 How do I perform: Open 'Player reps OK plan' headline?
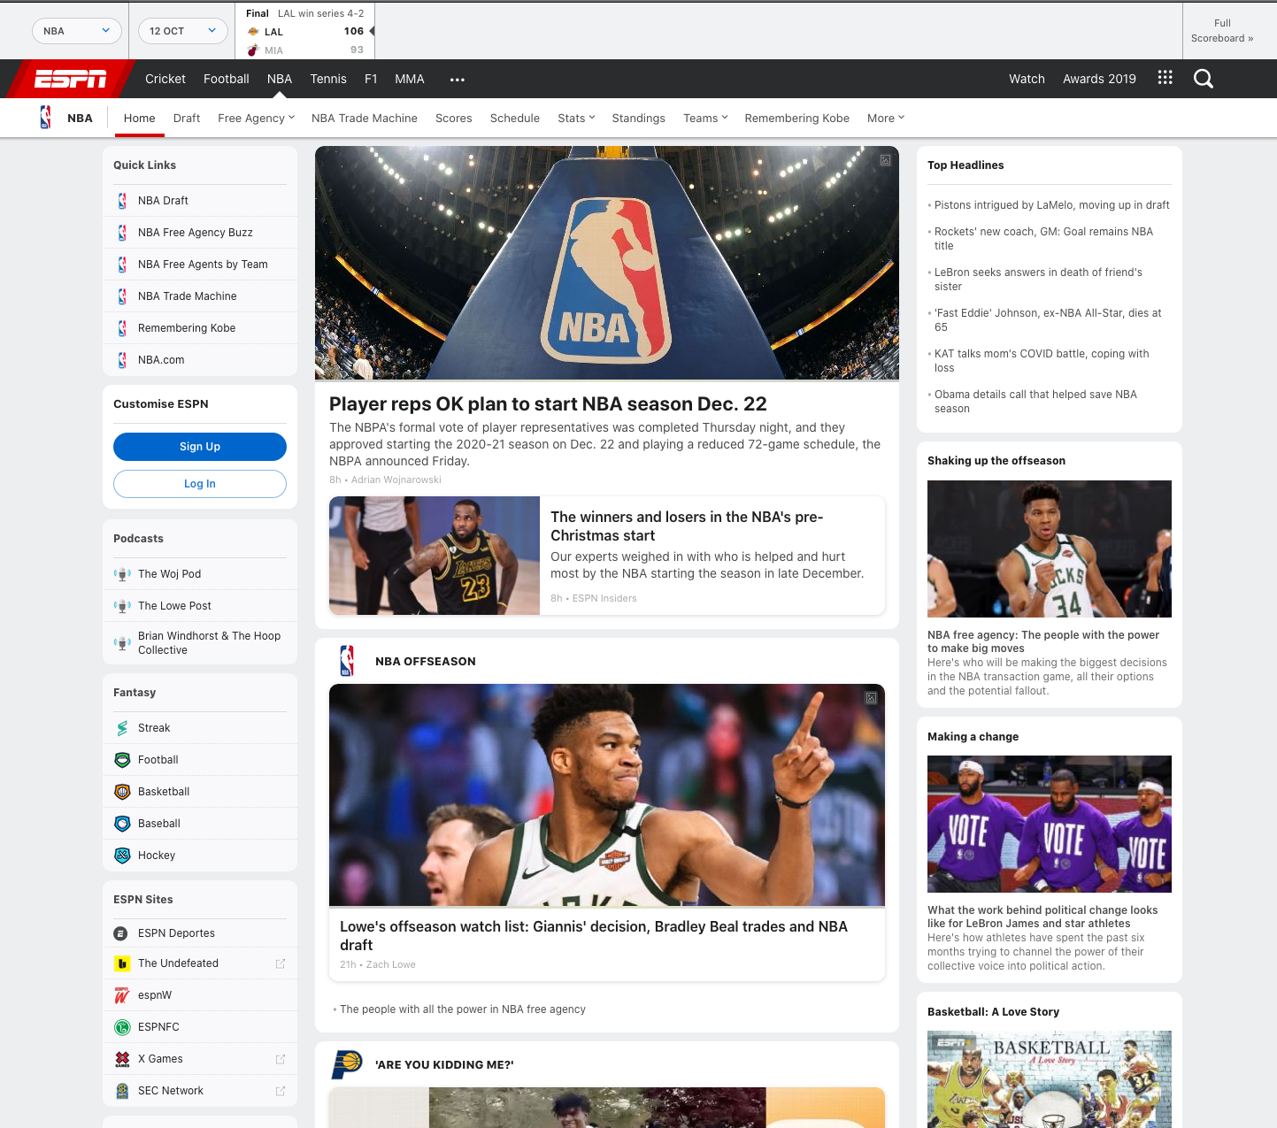(x=548, y=404)
